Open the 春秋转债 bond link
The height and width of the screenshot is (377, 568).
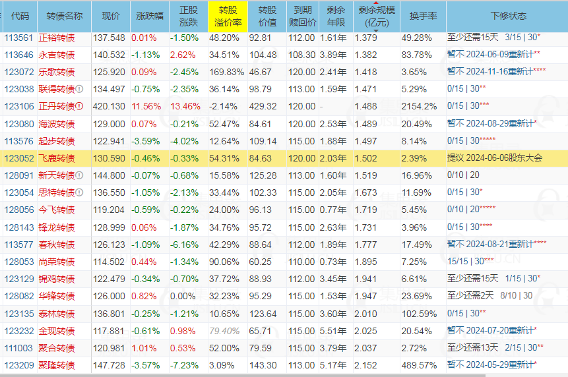(57, 245)
